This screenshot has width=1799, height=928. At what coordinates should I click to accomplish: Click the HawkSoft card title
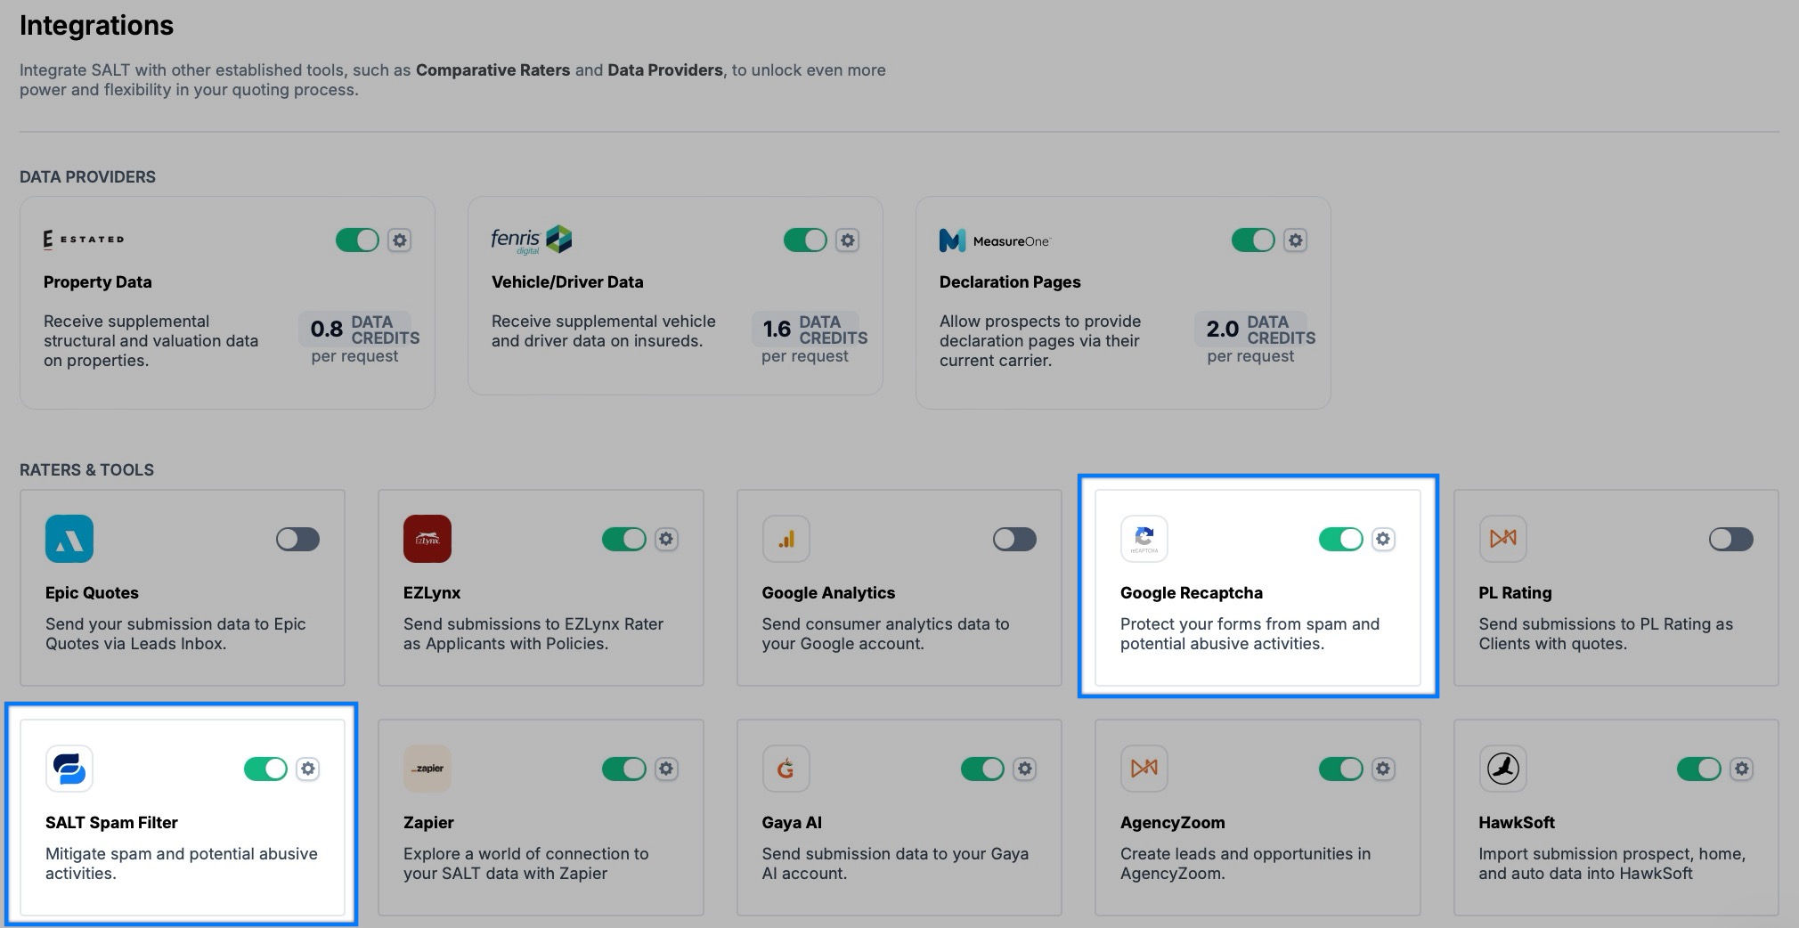point(1517,822)
